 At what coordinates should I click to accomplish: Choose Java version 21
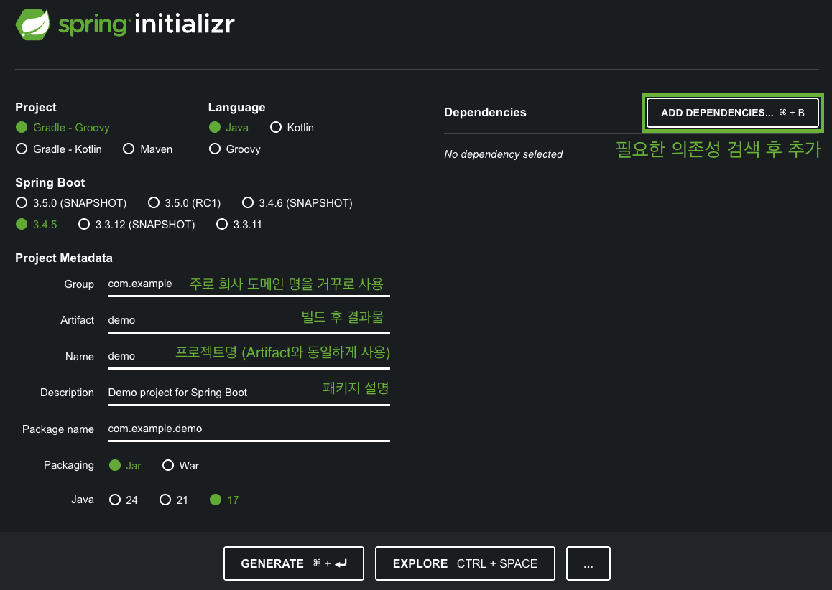[173, 500]
